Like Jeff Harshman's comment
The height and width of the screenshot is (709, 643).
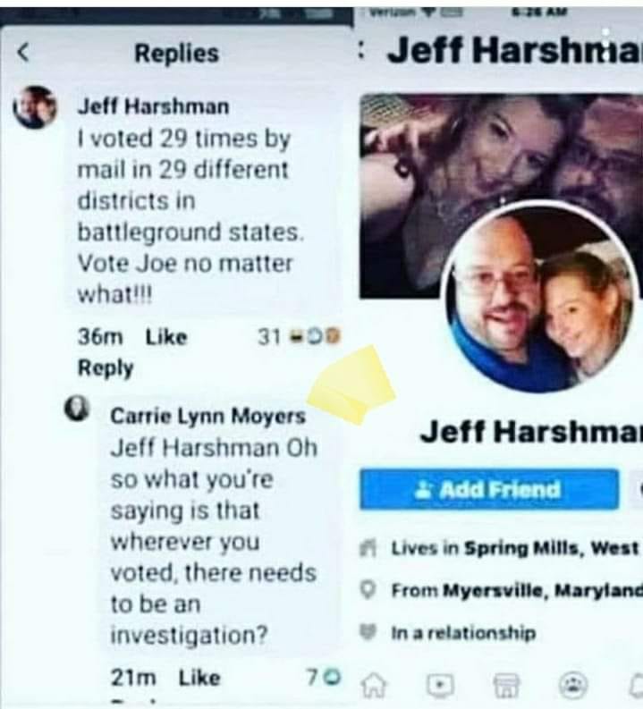coord(166,337)
